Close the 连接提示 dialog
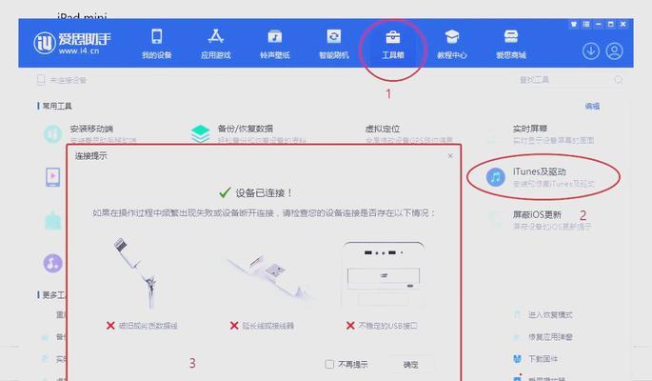 (x=450, y=155)
